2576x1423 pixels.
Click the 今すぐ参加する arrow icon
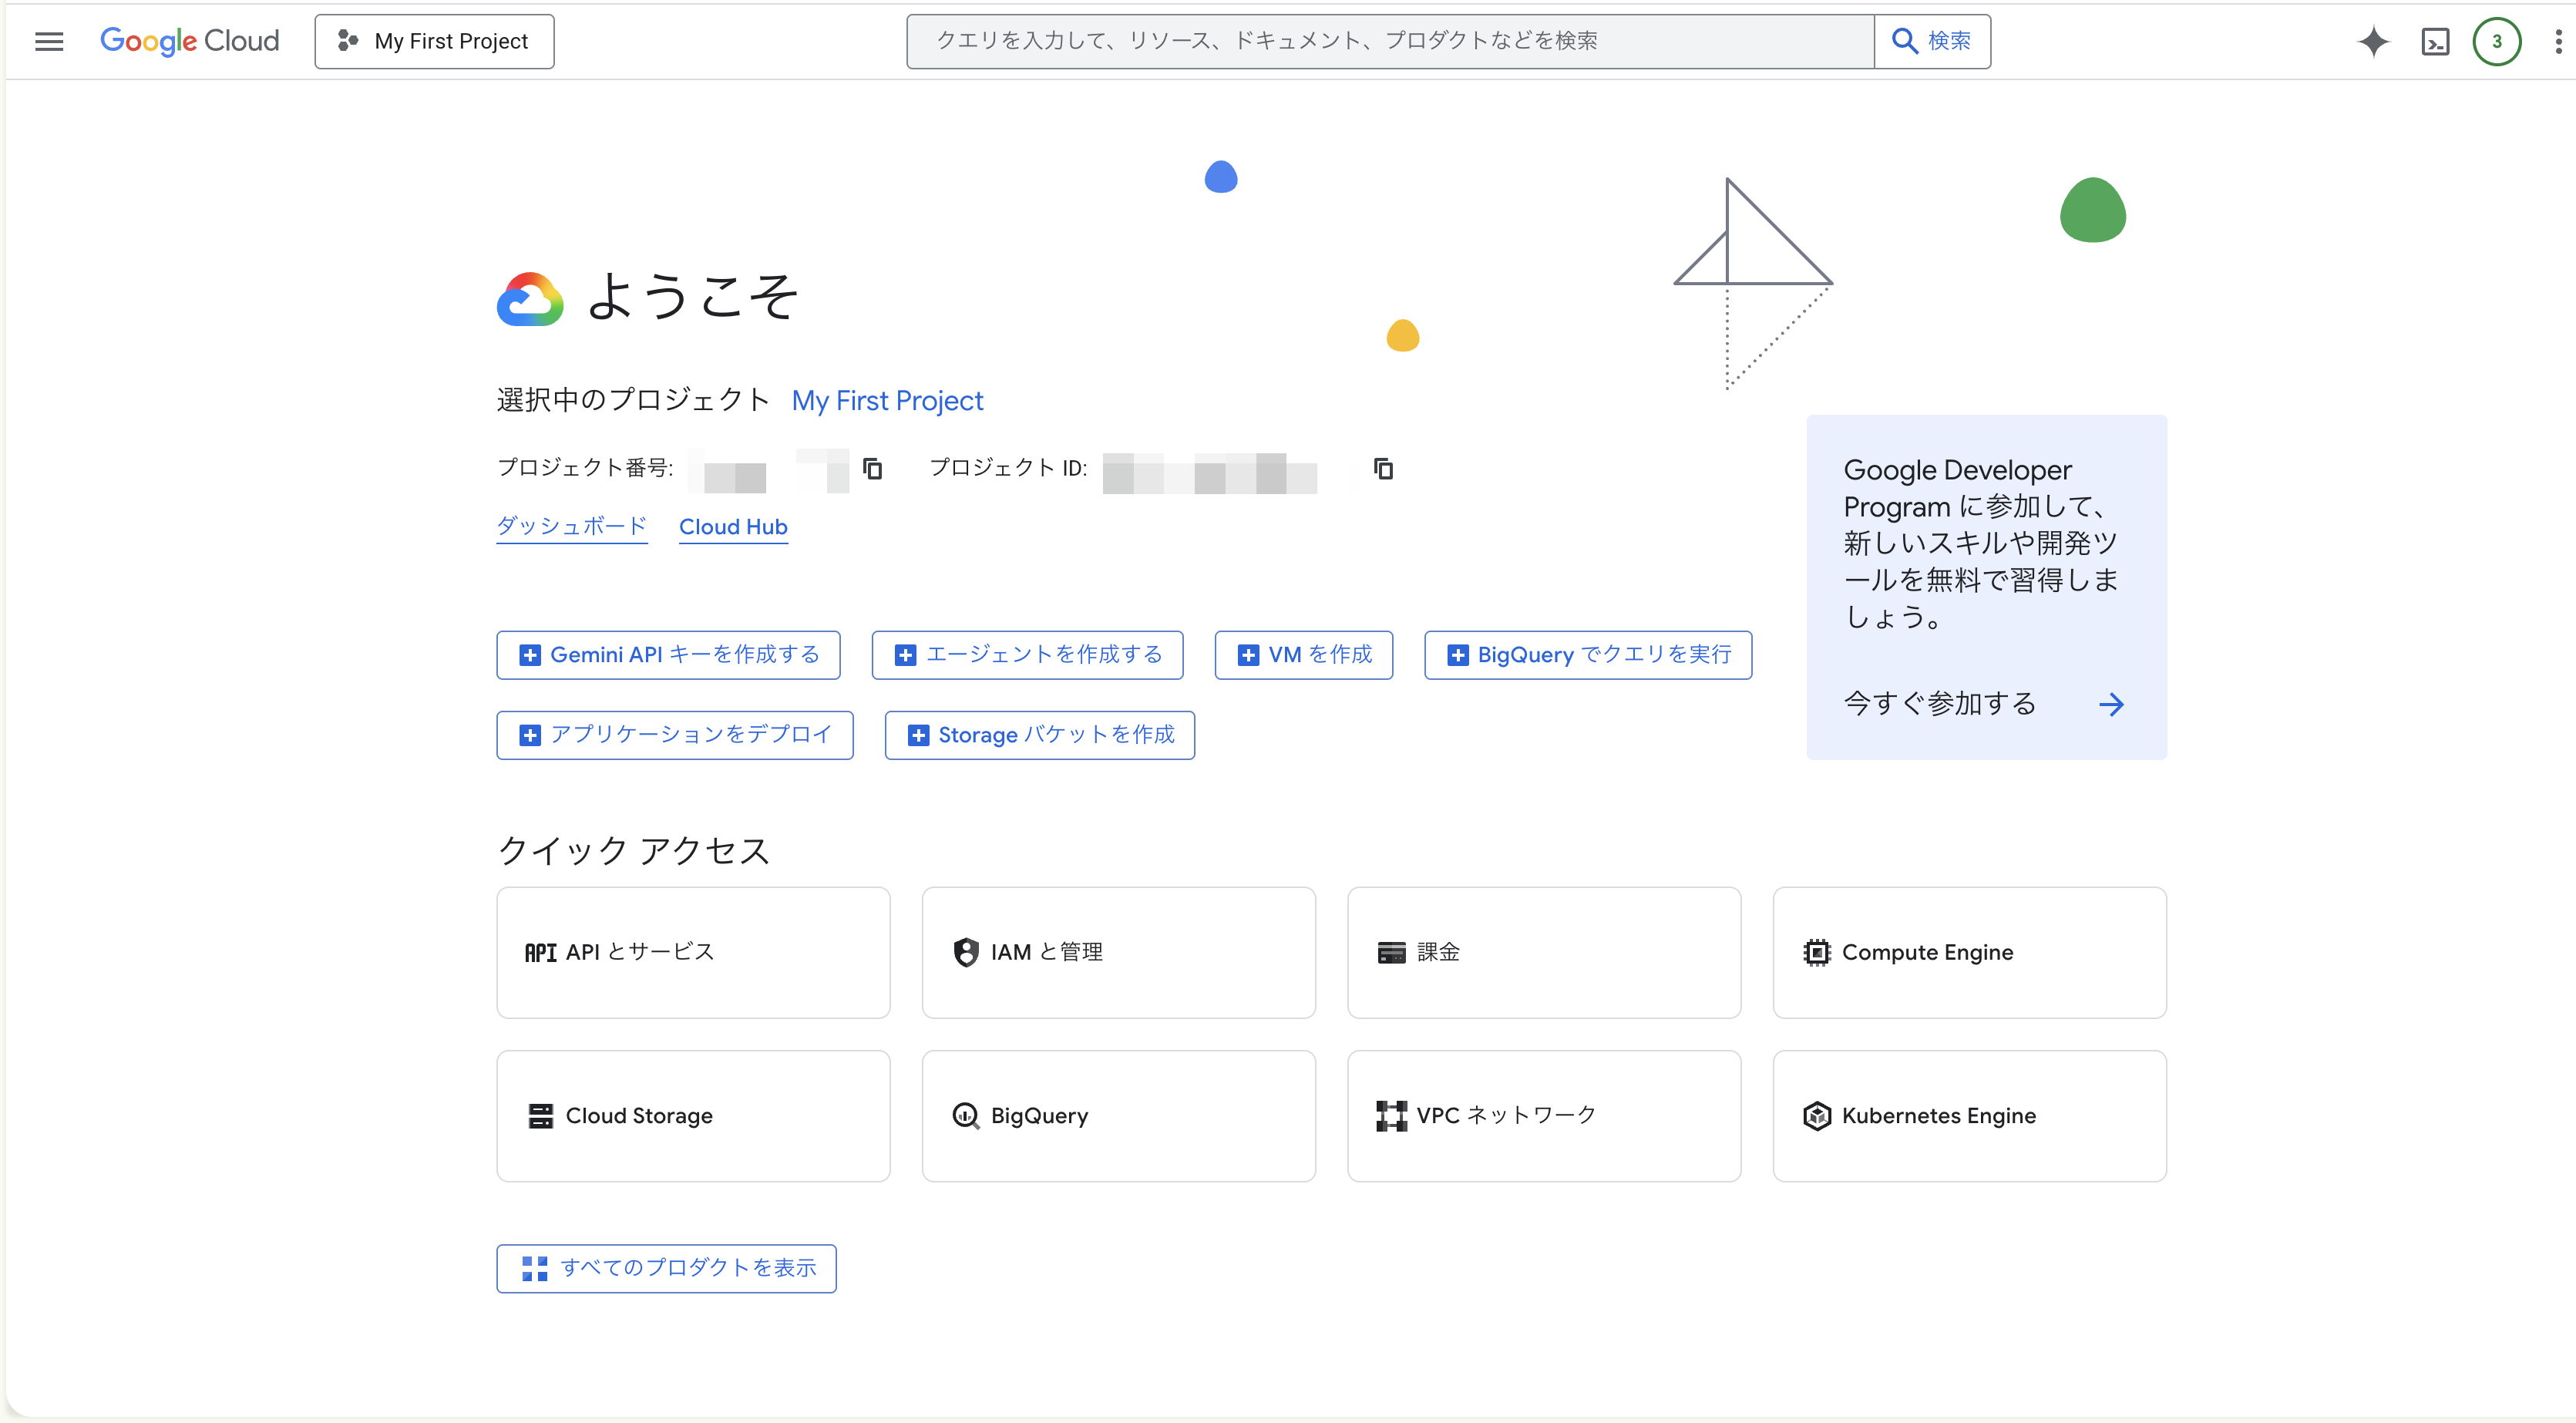click(x=2111, y=704)
